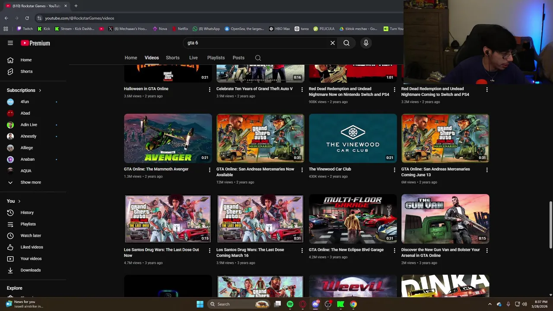Open options for The Vinewood Car Club video
The image size is (553, 311).
(394, 170)
